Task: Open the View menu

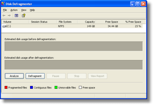Action: (x=23, y=10)
